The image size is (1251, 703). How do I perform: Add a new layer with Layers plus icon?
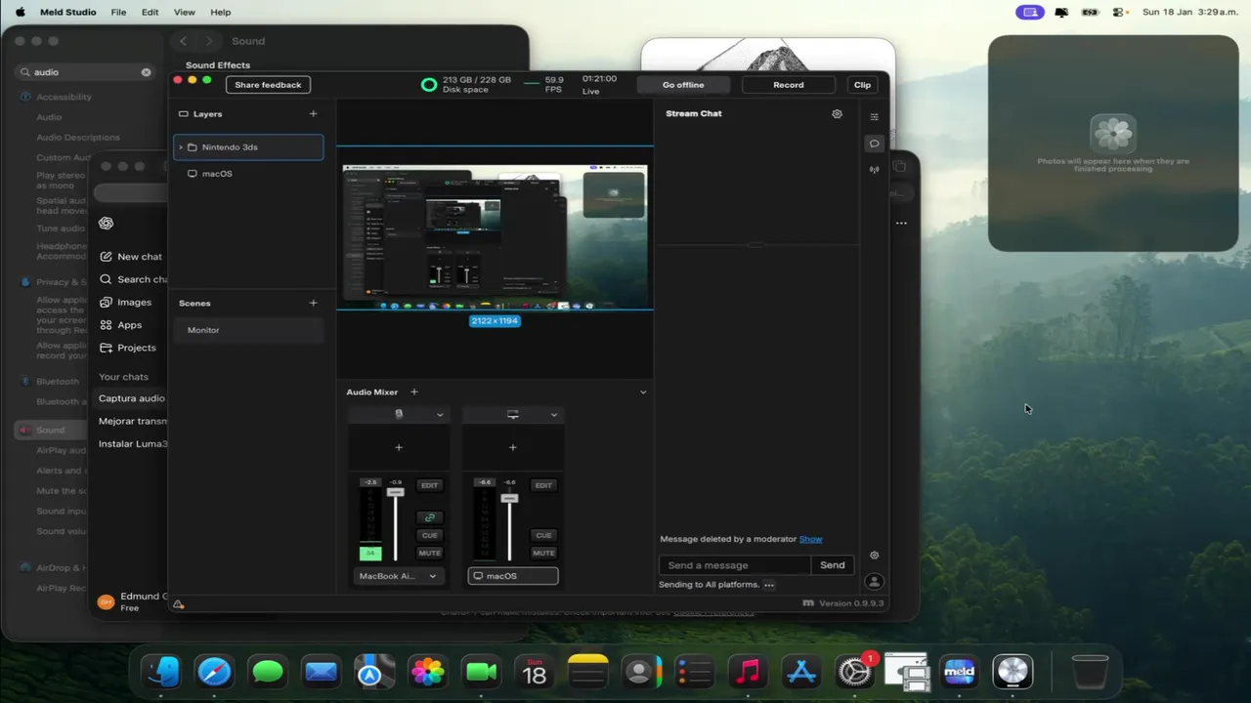(x=313, y=113)
